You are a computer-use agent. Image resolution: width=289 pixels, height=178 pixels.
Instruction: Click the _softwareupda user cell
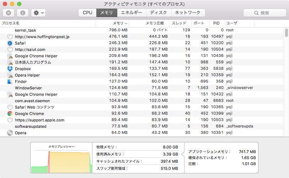point(240,126)
